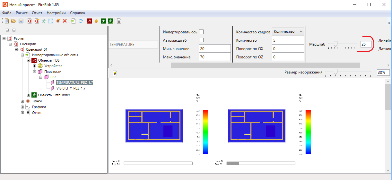392x180 pixels.
Task: Enable the Инвертировать ось checkbox
Action: 201,32
